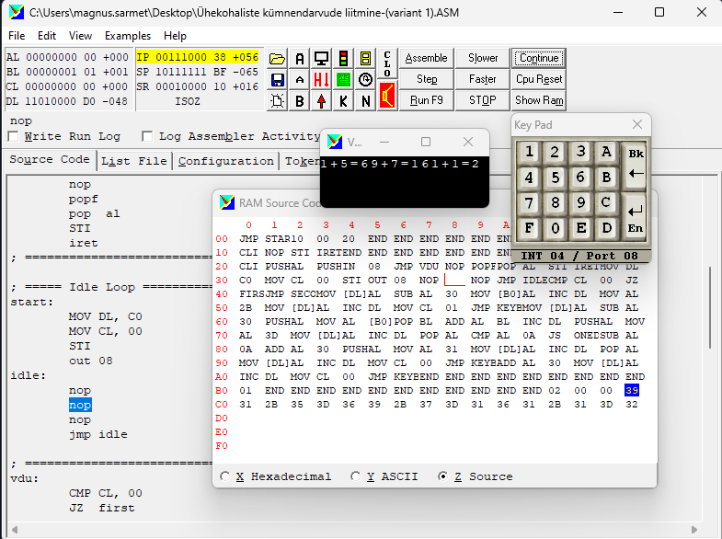Image resolution: width=722 pixels, height=539 pixels.
Task: Click the left arrow of horizontal scrollbar
Action: tap(15, 530)
